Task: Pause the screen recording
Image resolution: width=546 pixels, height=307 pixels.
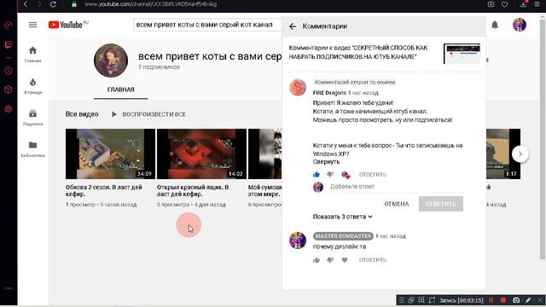Action: tap(491, 300)
